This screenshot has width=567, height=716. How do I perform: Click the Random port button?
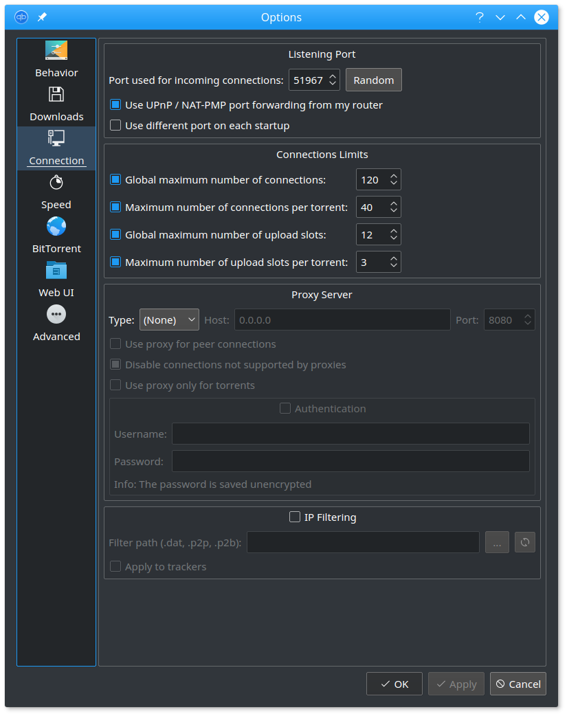[374, 80]
